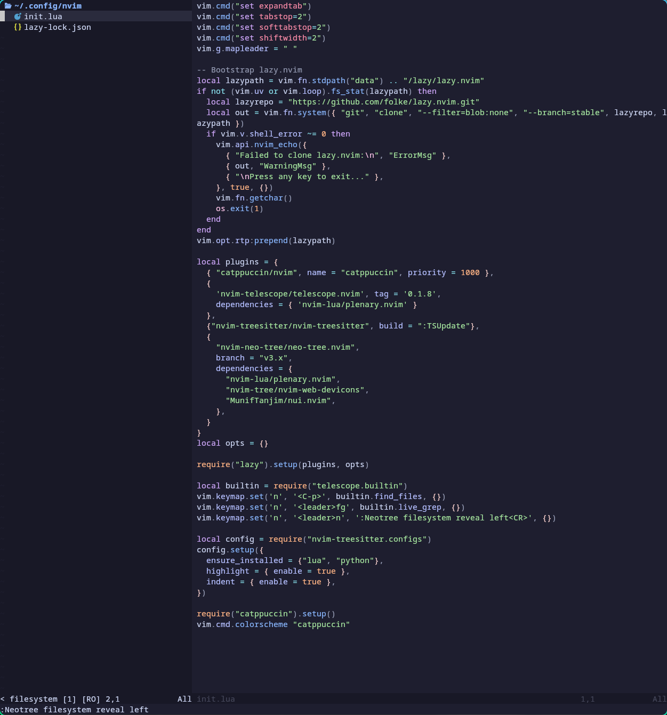Click the Lua file icon beside init.lua
Screen dimensions: 667x715
[18, 17]
